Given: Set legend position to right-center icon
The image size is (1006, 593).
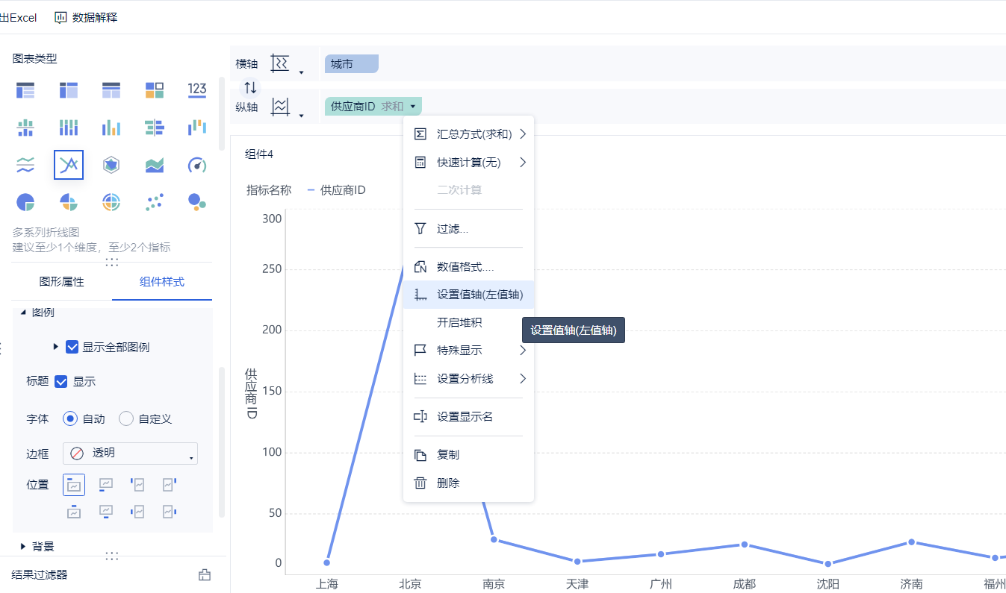Looking at the screenshot, I should (170, 512).
